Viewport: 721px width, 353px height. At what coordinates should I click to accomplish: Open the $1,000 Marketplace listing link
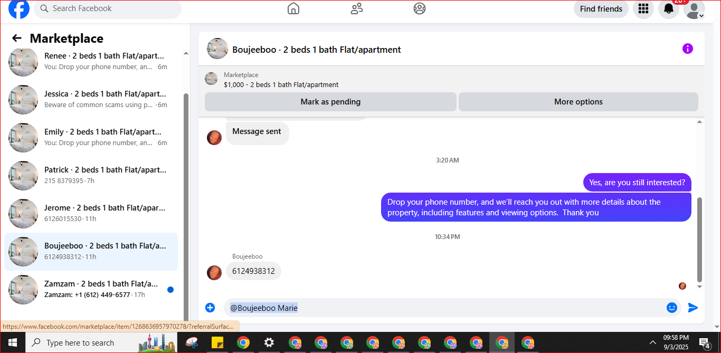281,84
